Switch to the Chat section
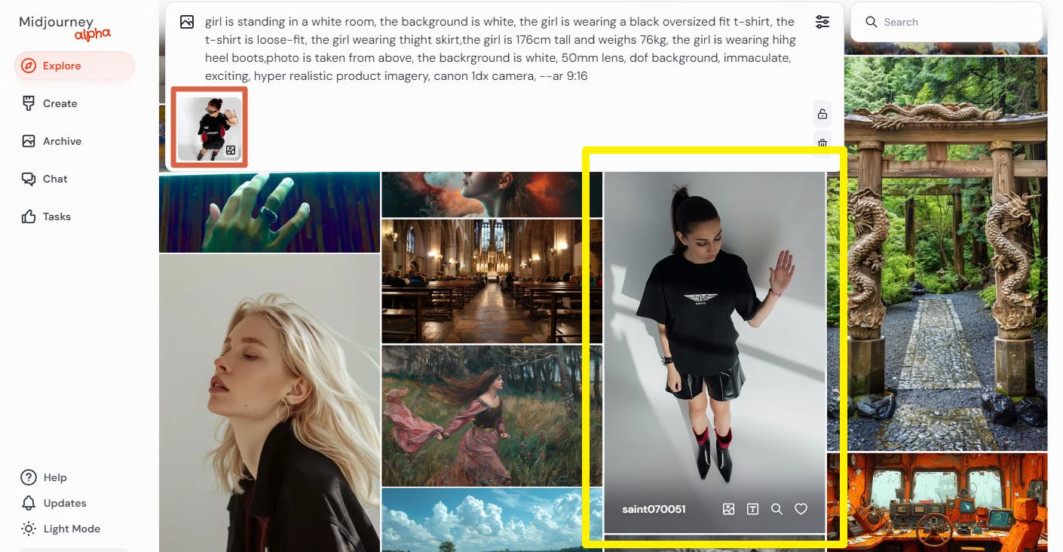The width and height of the screenshot is (1063, 552). coord(45,179)
